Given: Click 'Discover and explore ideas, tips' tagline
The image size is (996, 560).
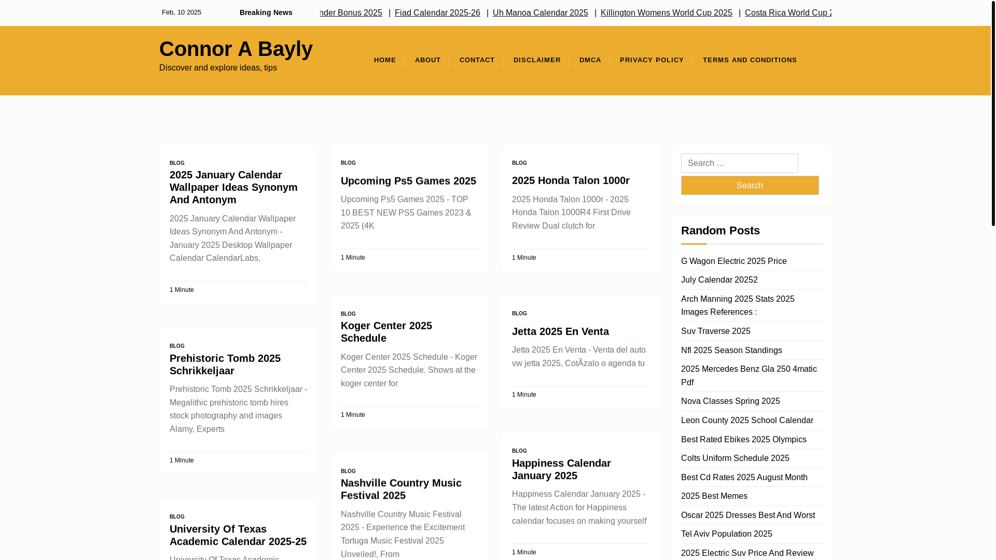Looking at the screenshot, I should 218,68.
